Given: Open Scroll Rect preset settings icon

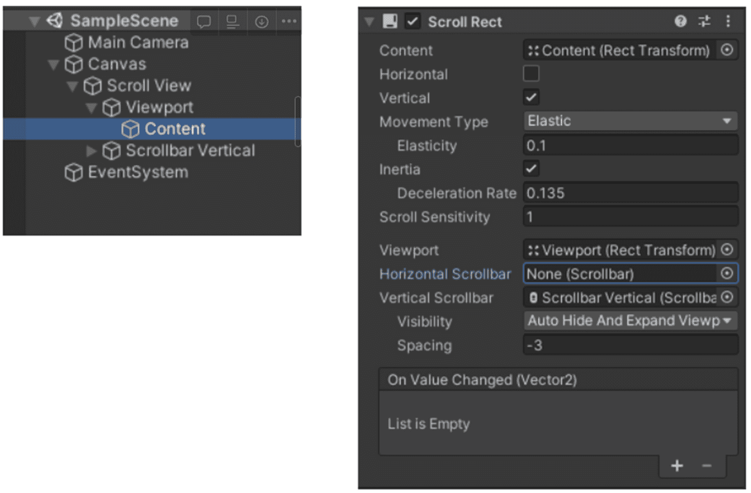Looking at the screenshot, I should (704, 21).
